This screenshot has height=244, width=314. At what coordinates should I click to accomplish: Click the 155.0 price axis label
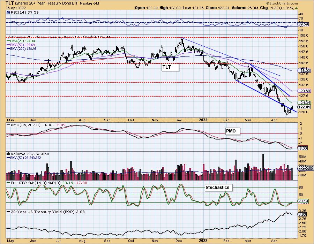304,36
